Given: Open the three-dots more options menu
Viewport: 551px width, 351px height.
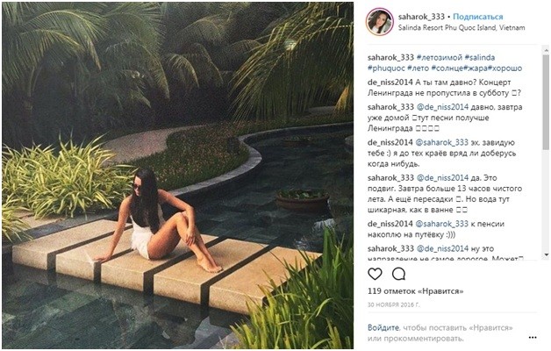Looking at the screenshot, I should [x=533, y=338].
